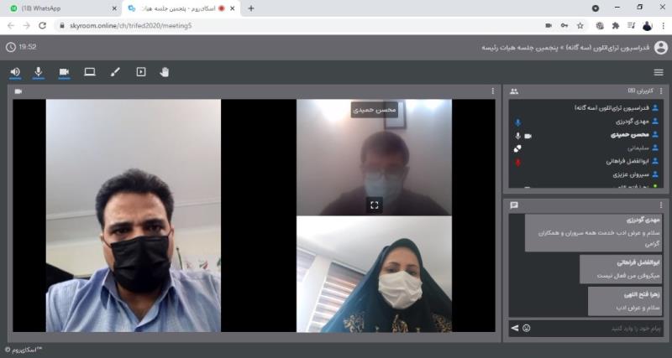The image size is (672, 358).
Task: Click the saved password key icon
Action: 564,26
